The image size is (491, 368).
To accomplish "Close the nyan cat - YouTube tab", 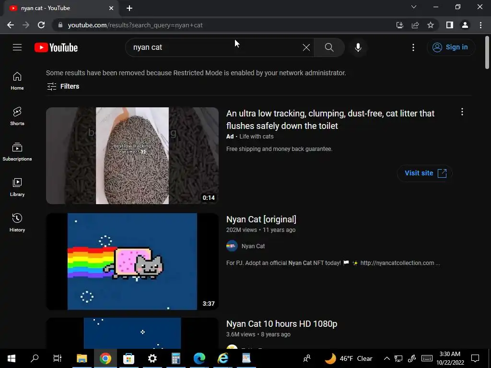I will pyautogui.click(x=111, y=9).
